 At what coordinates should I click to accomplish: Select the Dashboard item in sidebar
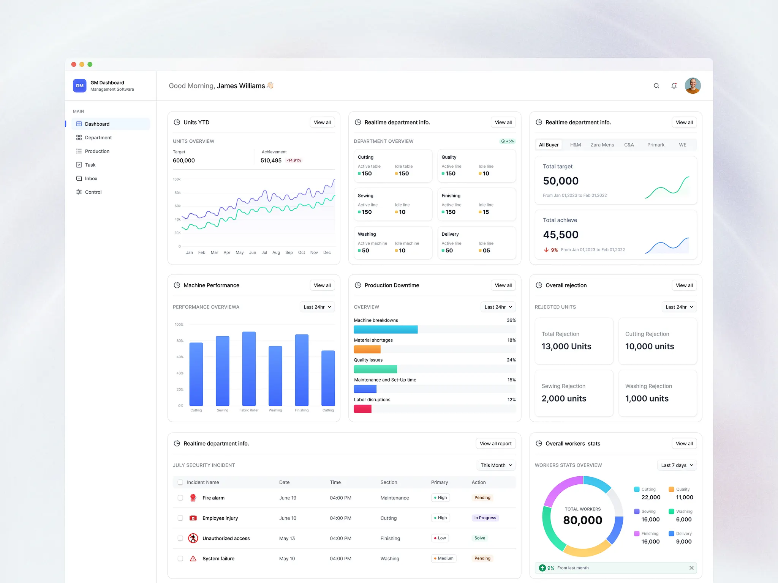tap(97, 124)
